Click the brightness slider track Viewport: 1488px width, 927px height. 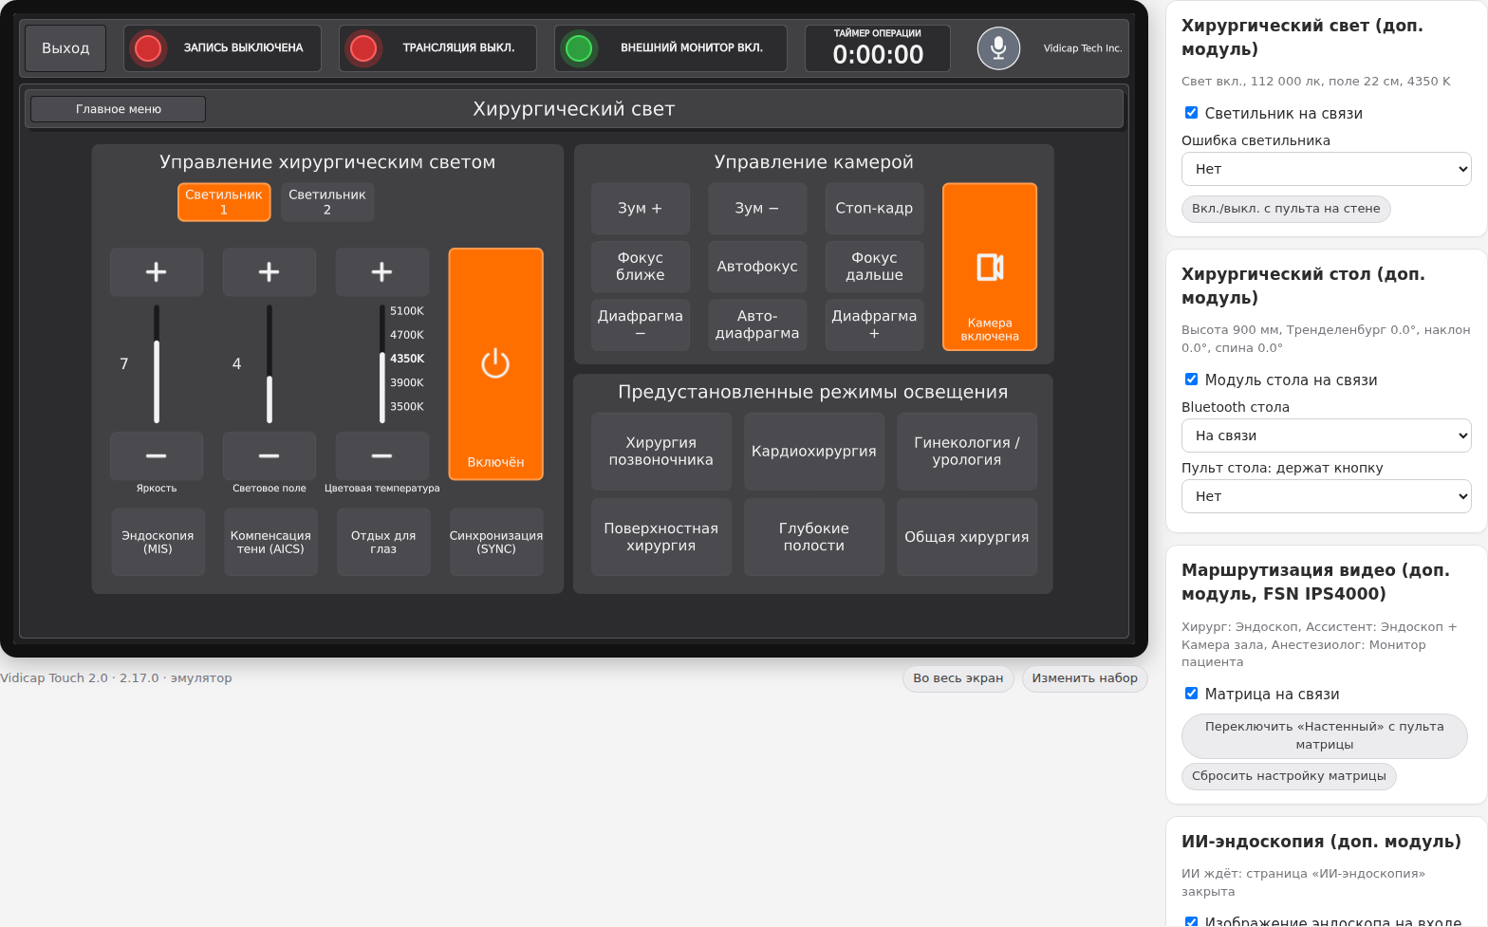(x=157, y=364)
